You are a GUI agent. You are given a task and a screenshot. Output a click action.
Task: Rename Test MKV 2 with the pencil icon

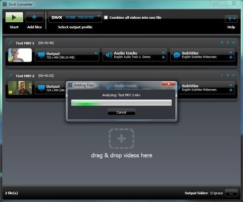11,75
